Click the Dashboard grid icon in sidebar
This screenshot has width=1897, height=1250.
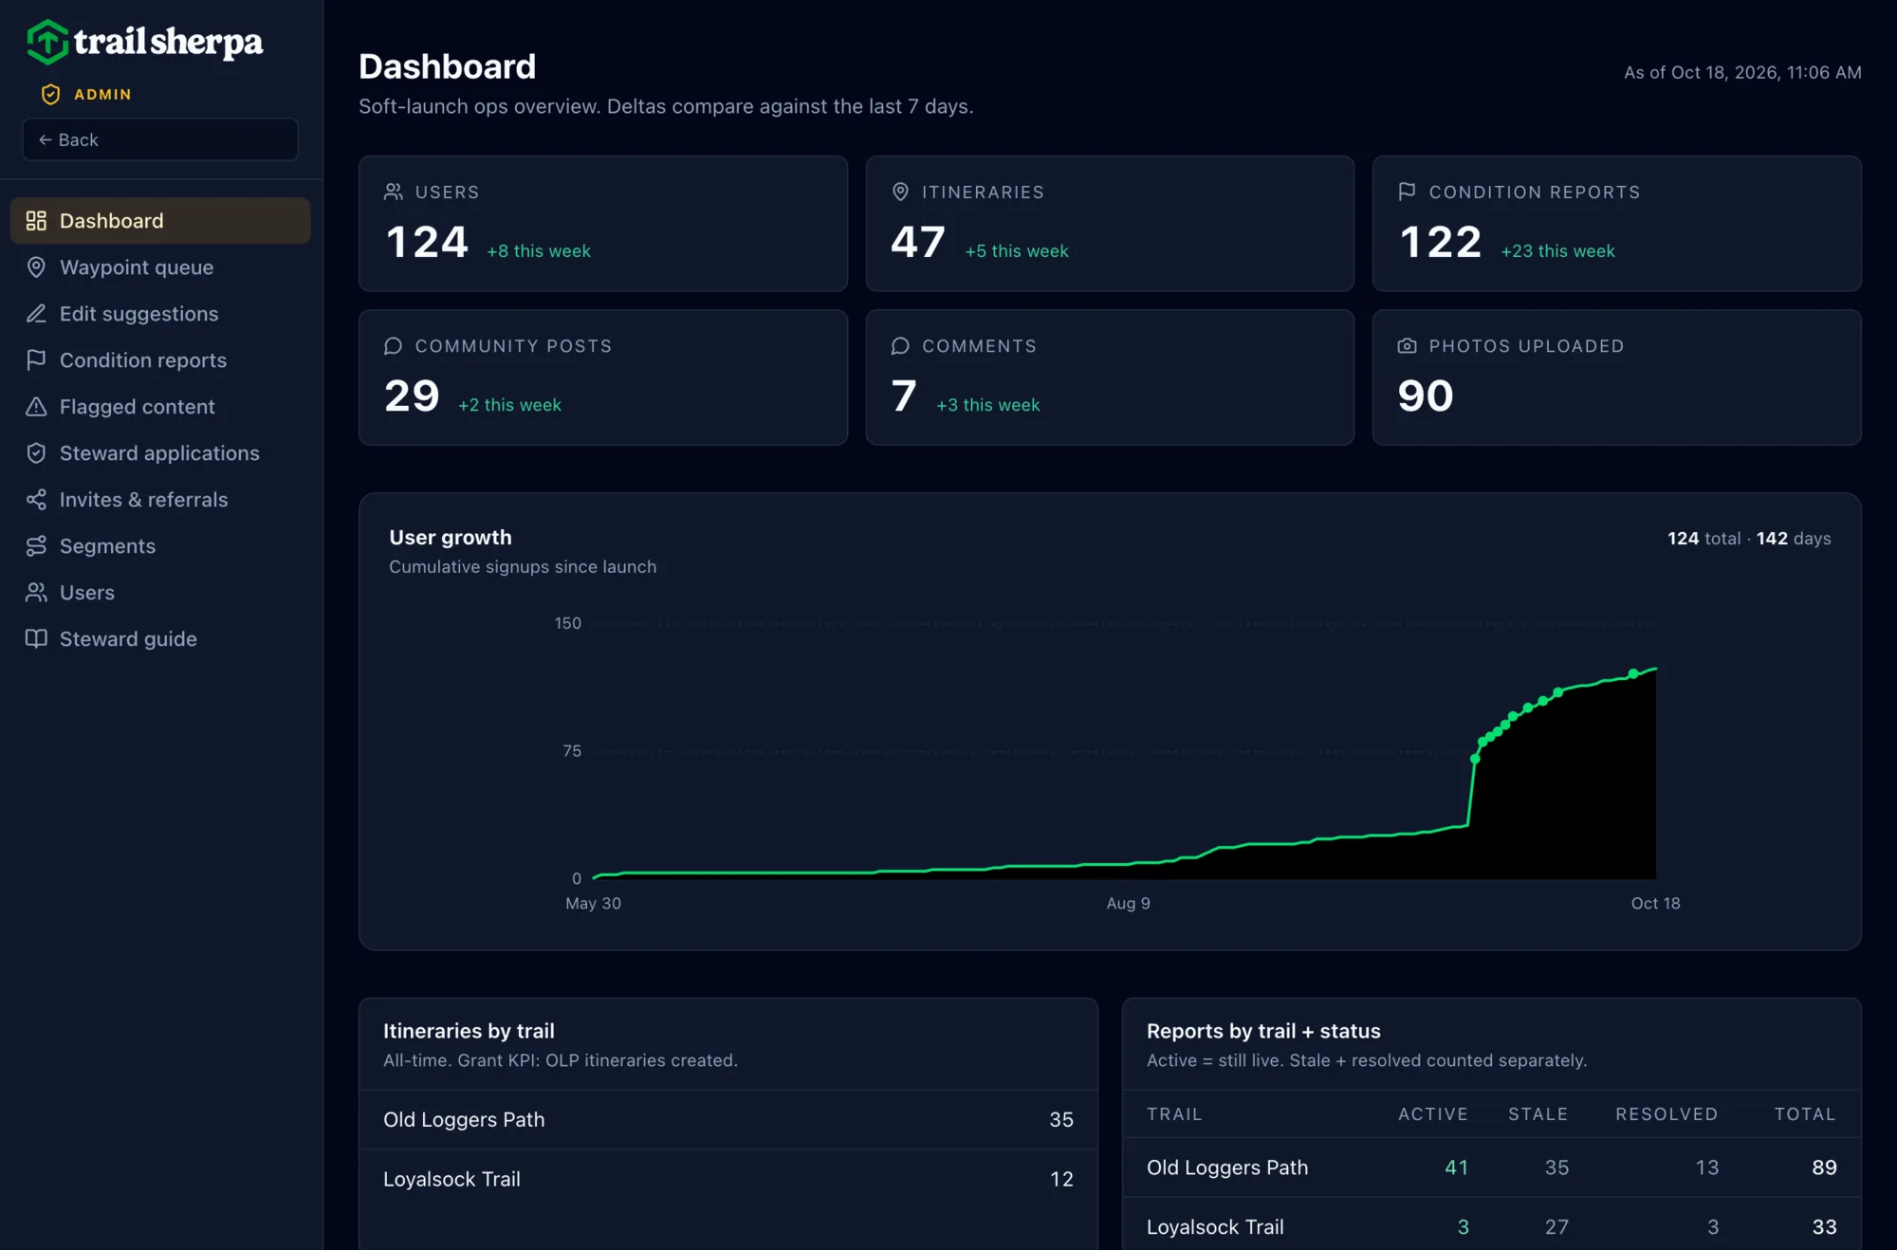click(36, 220)
